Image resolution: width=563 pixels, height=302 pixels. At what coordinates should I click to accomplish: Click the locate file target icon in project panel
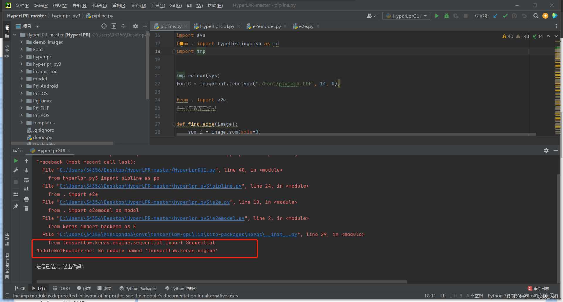pyautogui.click(x=104, y=26)
